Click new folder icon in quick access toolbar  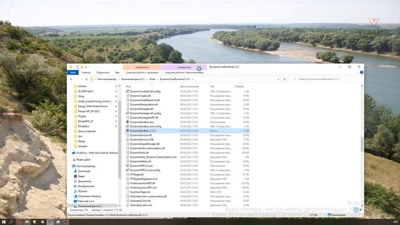click(x=82, y=67)
